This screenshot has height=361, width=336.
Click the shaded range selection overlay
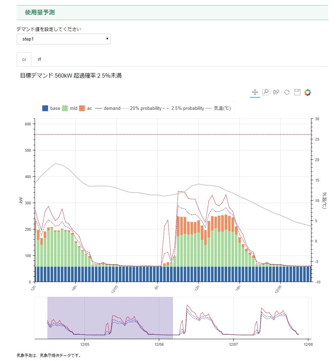(x=110, y=318)
